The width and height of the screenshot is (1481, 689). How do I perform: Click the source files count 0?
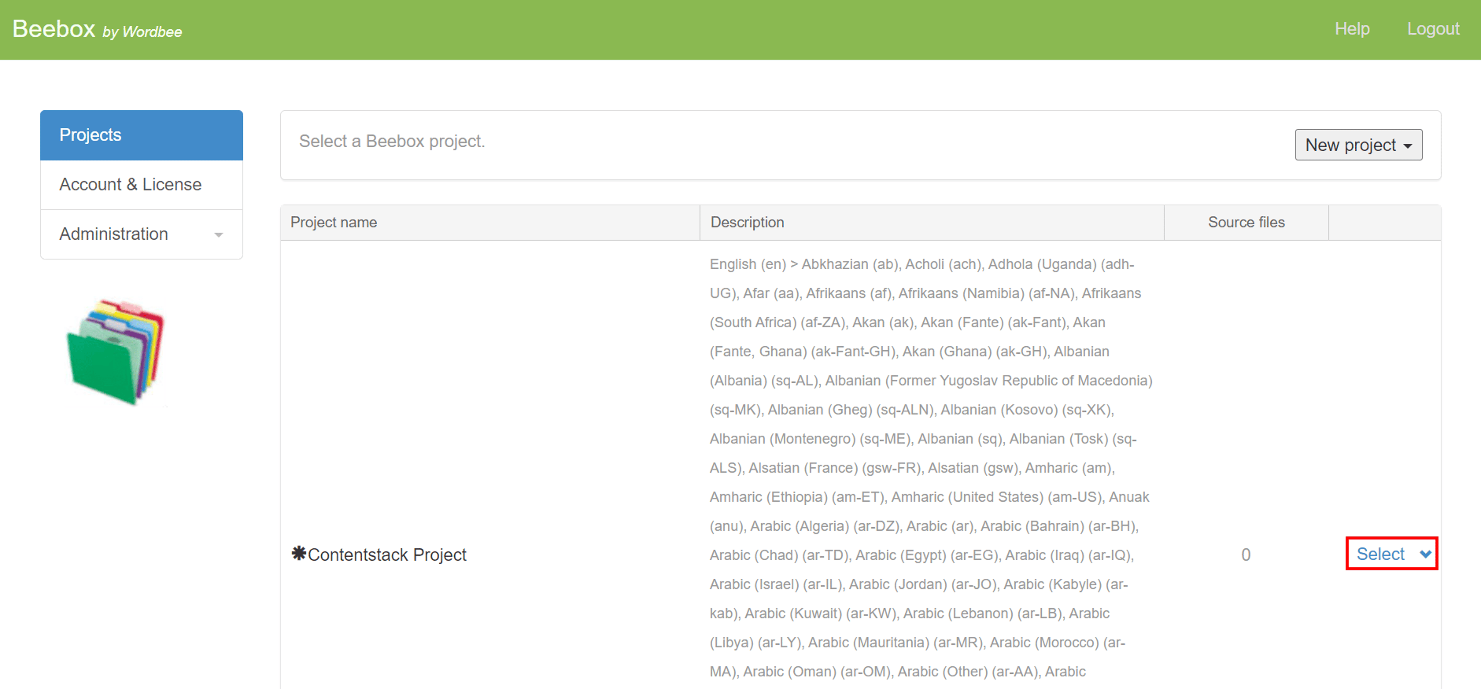[x=1246, y=554]
